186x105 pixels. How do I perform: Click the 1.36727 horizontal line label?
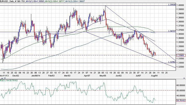(172, 31)
